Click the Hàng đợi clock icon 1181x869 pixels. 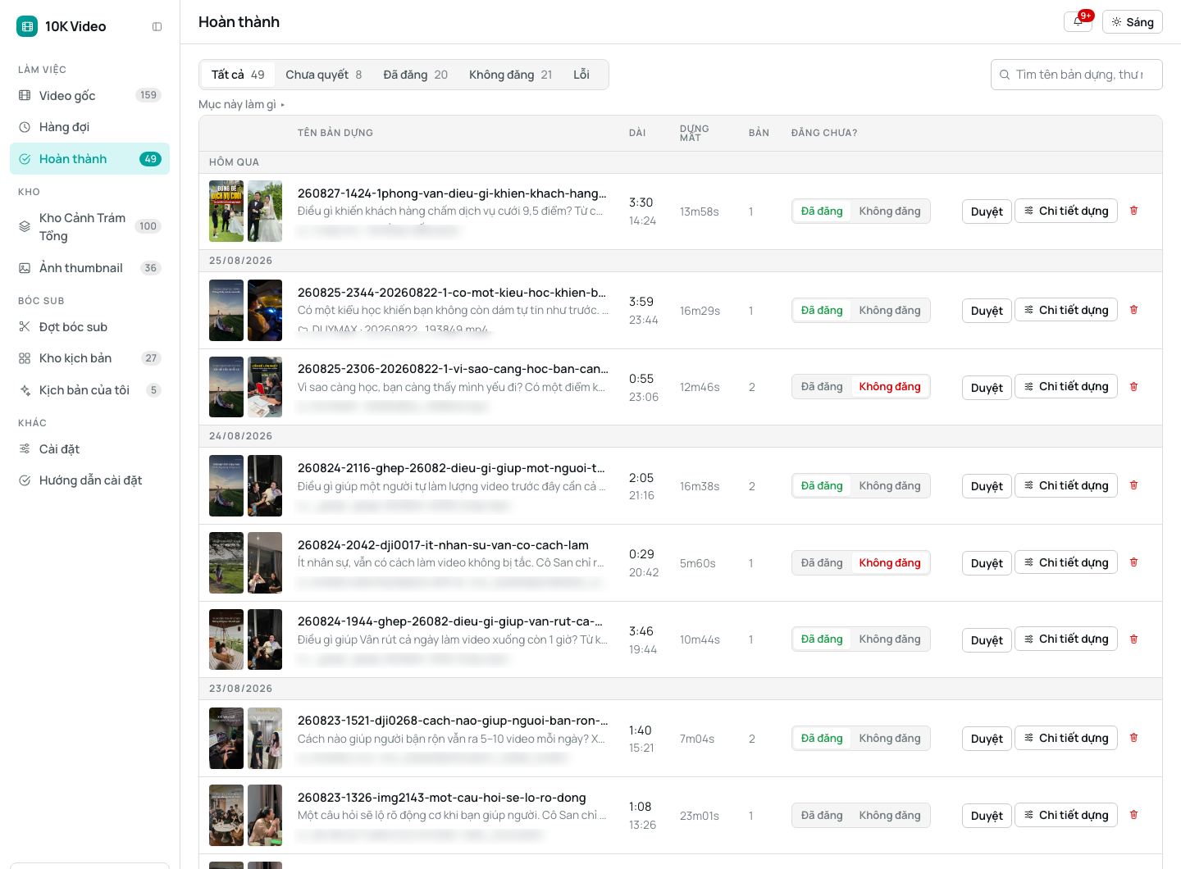tap(25, 127)
